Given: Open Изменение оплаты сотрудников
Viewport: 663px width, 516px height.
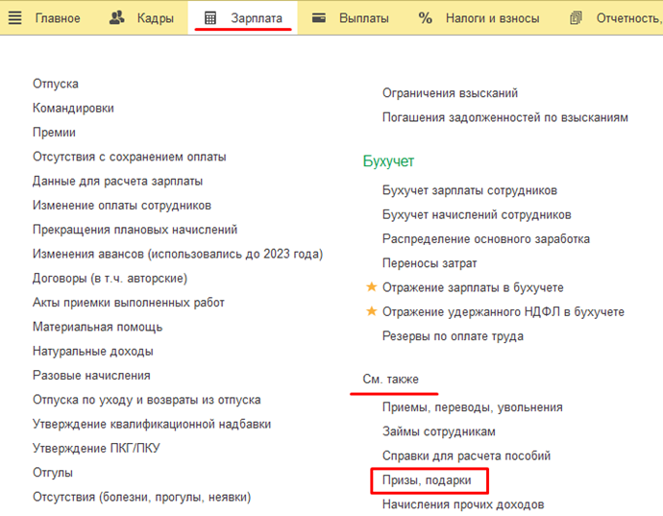Looking at the screenshot, I should (122, 206).
